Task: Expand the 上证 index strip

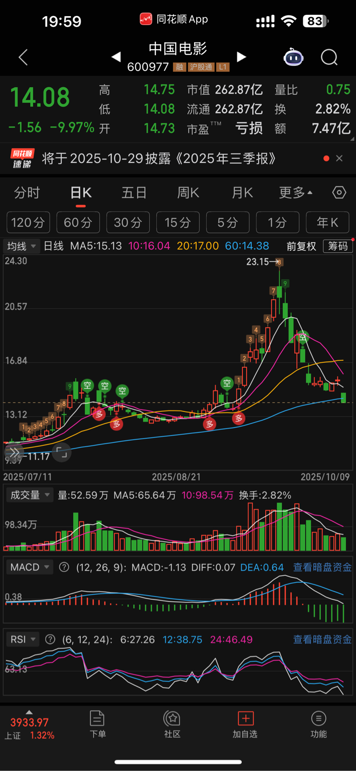Action: coord(29,712)
